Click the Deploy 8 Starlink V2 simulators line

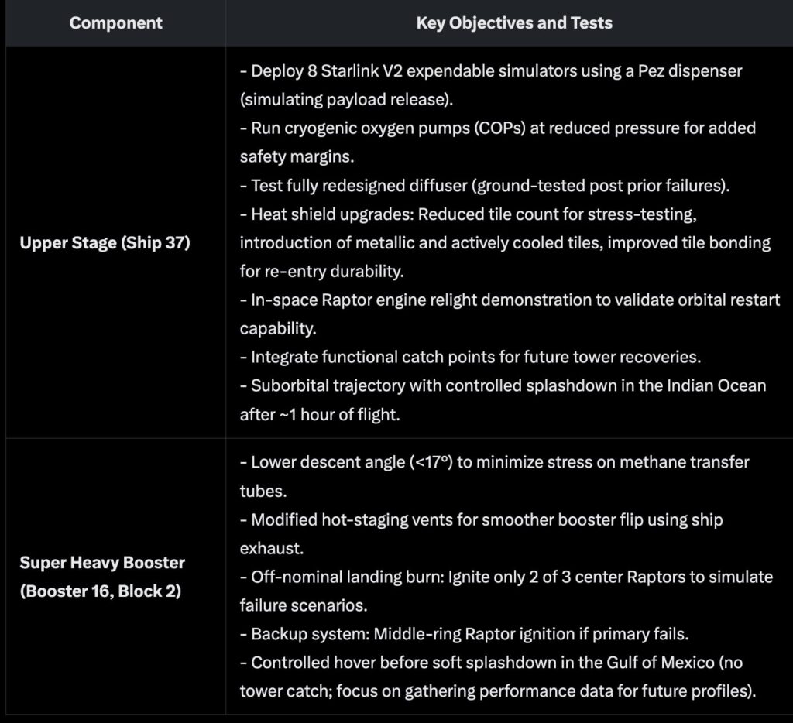491,71
